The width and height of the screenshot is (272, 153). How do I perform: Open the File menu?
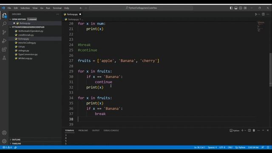pyautogui.click(x=9, y=8)
